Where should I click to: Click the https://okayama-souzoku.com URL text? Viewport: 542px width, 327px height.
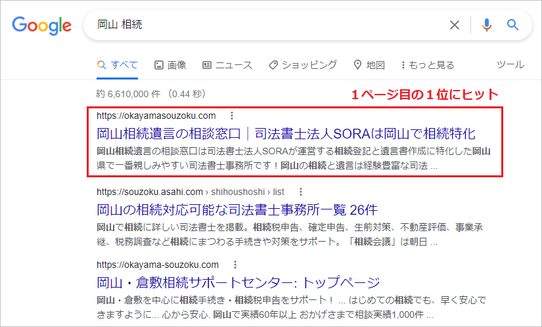tap(158, 265)
